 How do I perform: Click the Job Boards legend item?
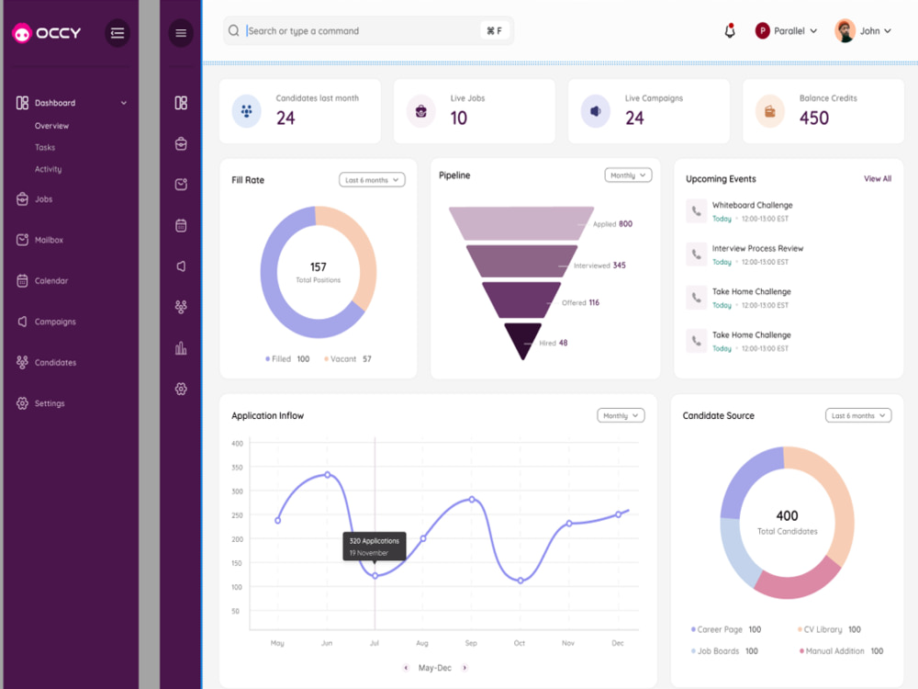point(724,651)
